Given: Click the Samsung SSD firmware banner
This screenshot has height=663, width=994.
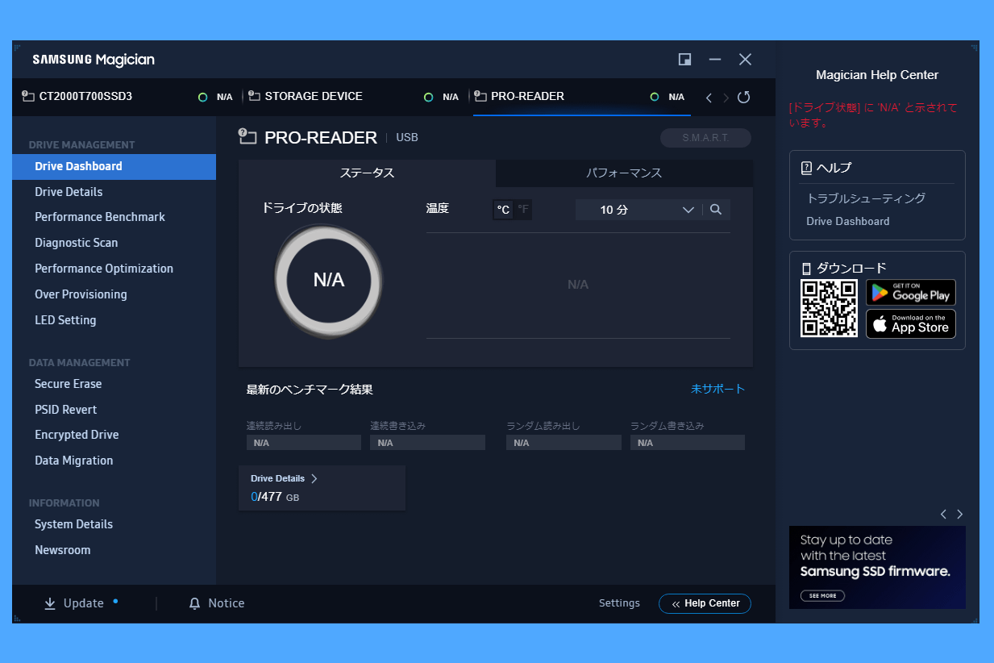Looking at the screenshot, I should click(876, 567).
